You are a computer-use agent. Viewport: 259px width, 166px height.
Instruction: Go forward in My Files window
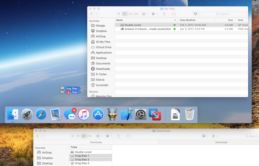[x=97, y=14]
